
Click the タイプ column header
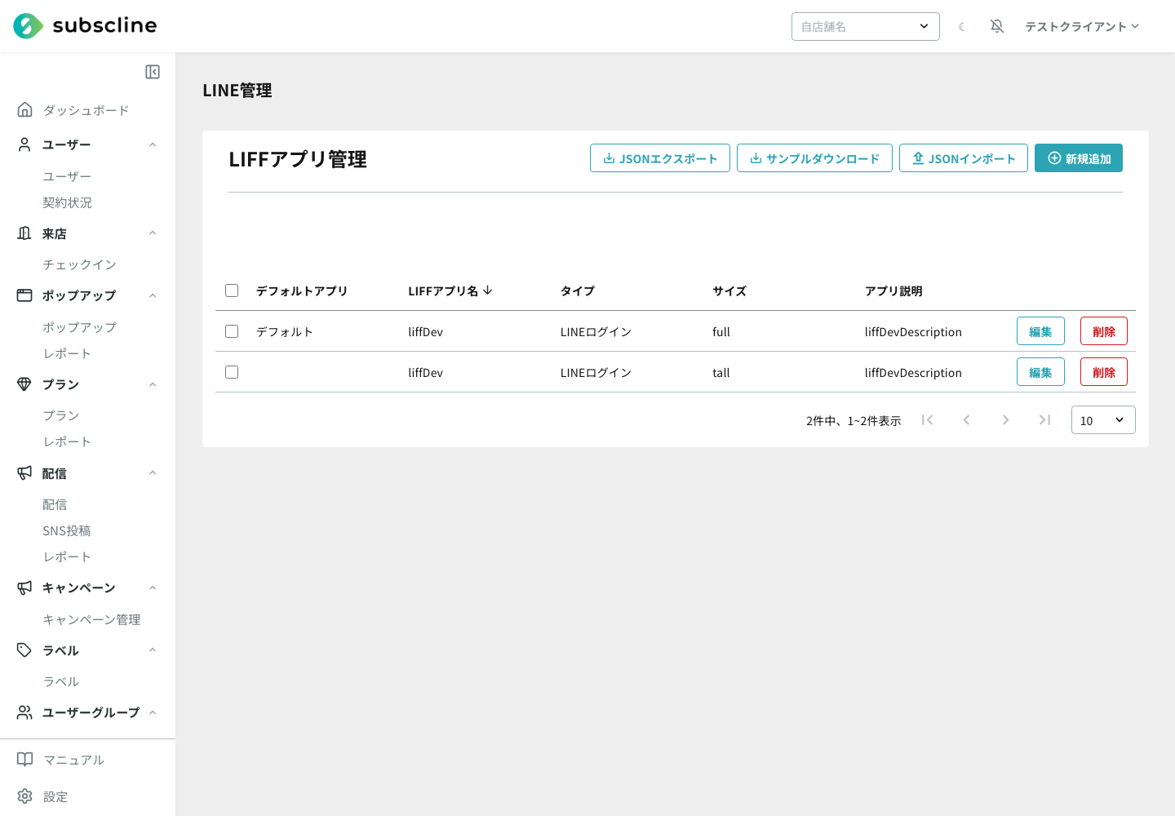point(578,290)
